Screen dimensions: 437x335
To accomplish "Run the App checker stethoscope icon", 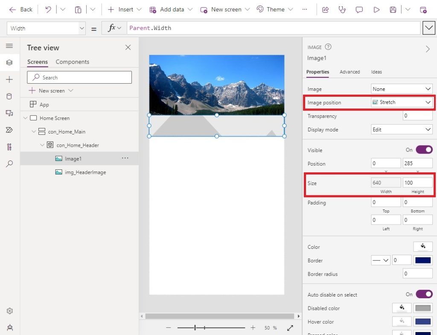I will (342, 9).
